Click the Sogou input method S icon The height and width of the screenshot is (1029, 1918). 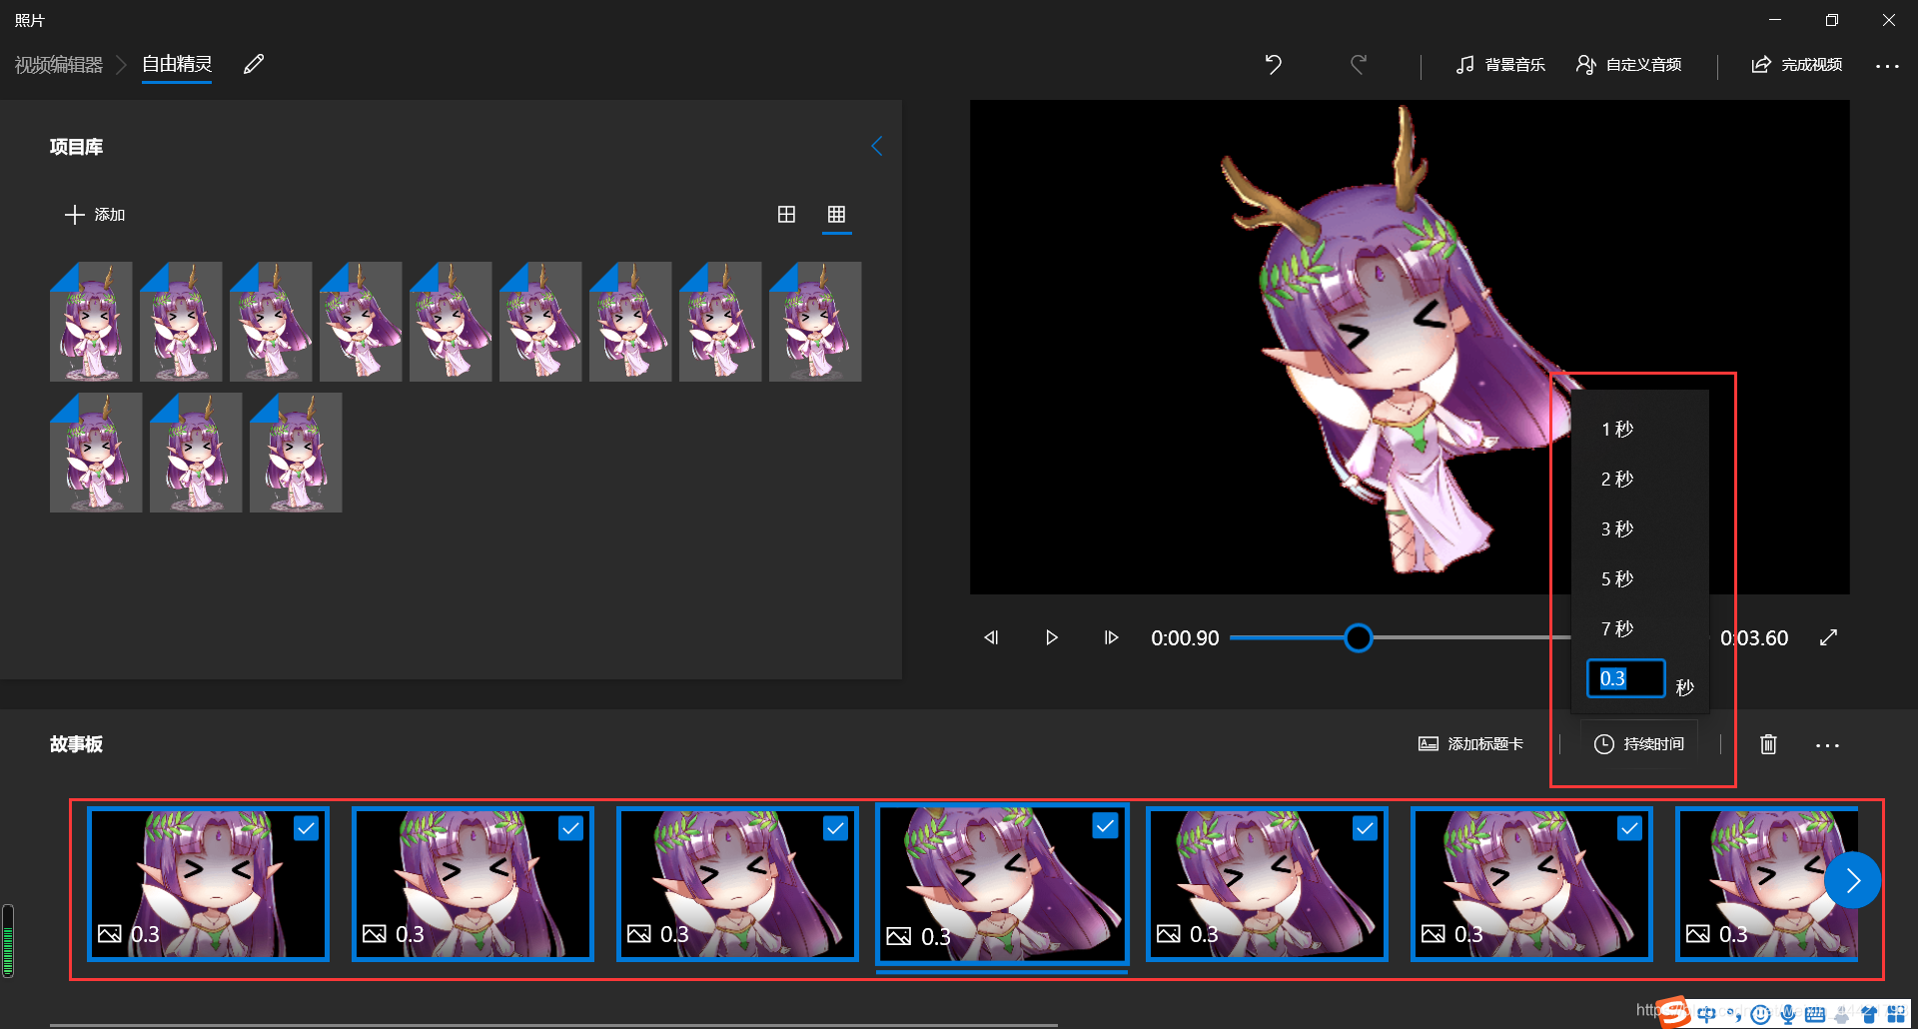click(x=1674, y=1013)
